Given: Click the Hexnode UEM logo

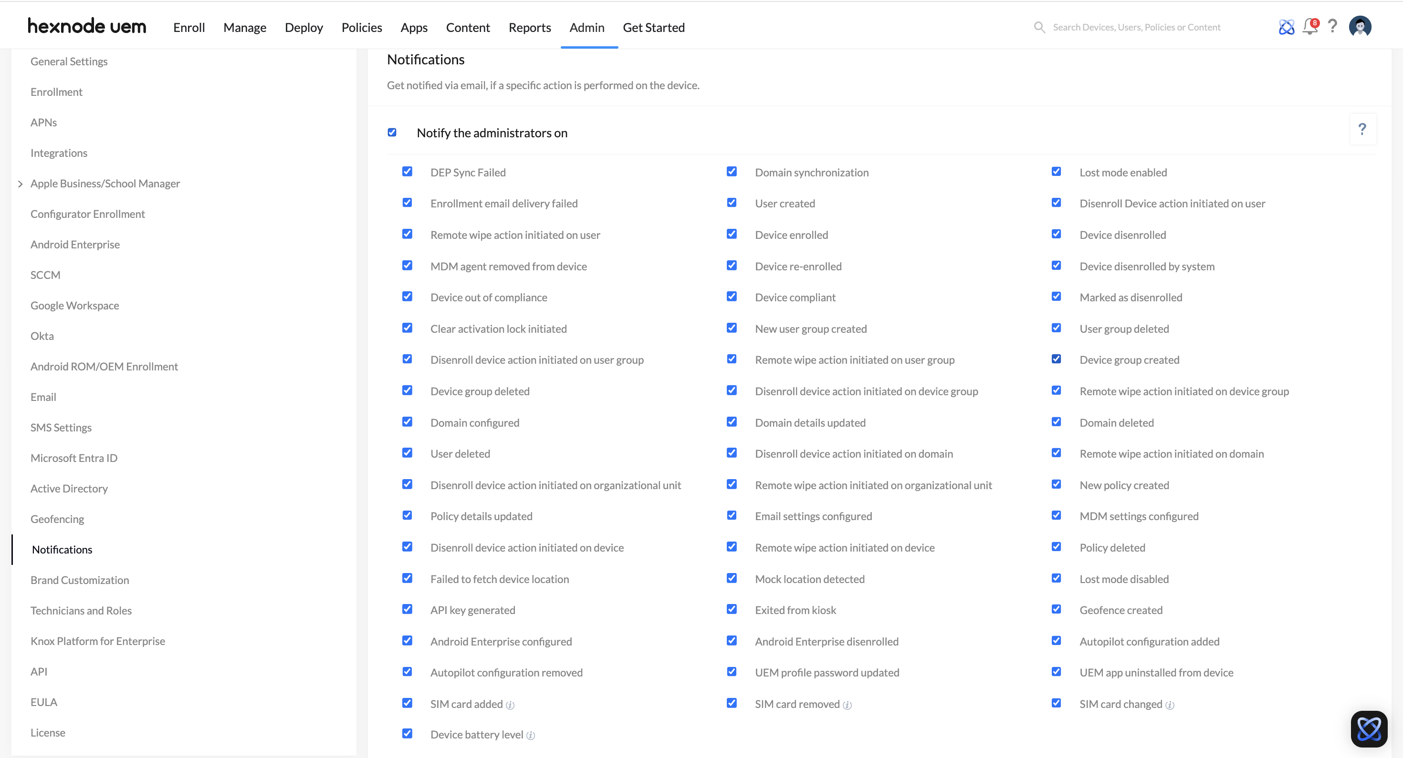Looking at the screenshot, I should 87,26.
